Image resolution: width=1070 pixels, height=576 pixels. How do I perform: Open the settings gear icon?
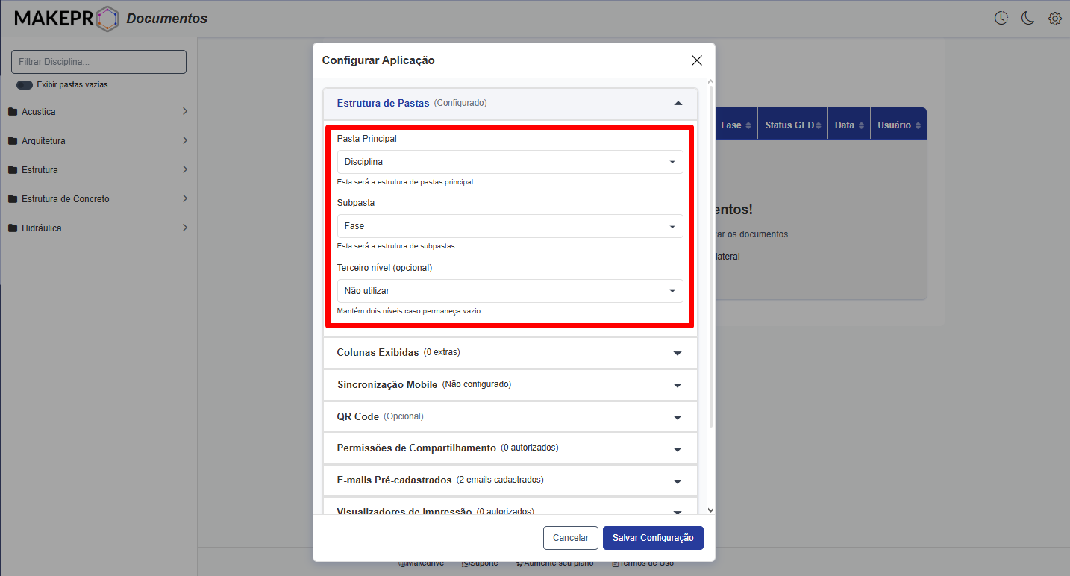click(x=1054, y=19)
